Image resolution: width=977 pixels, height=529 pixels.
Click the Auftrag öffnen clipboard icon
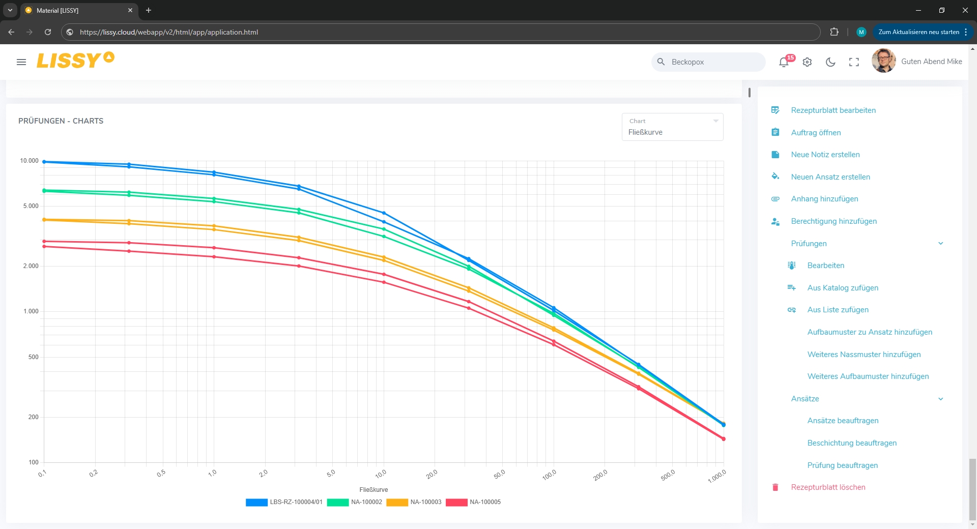pos(775,132)
